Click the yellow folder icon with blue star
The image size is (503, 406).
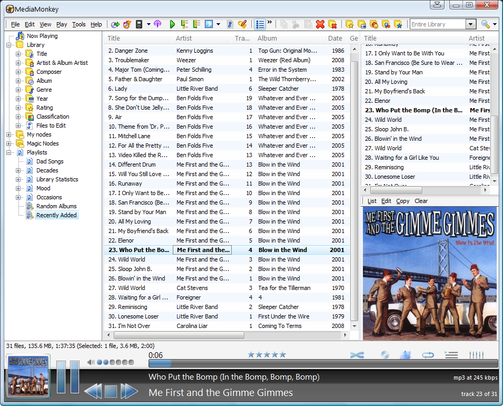(x=398, y=24)
